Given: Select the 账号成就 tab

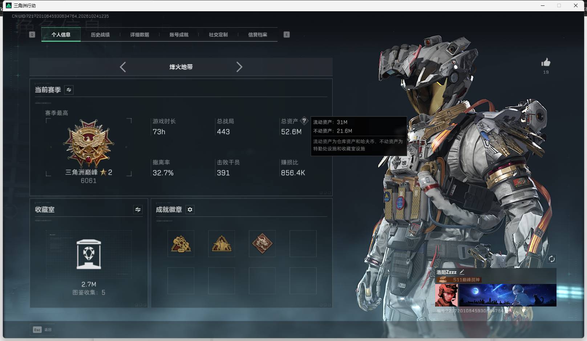Looking at the screenshot, I should pyautogui.click(x=179, y=35).
